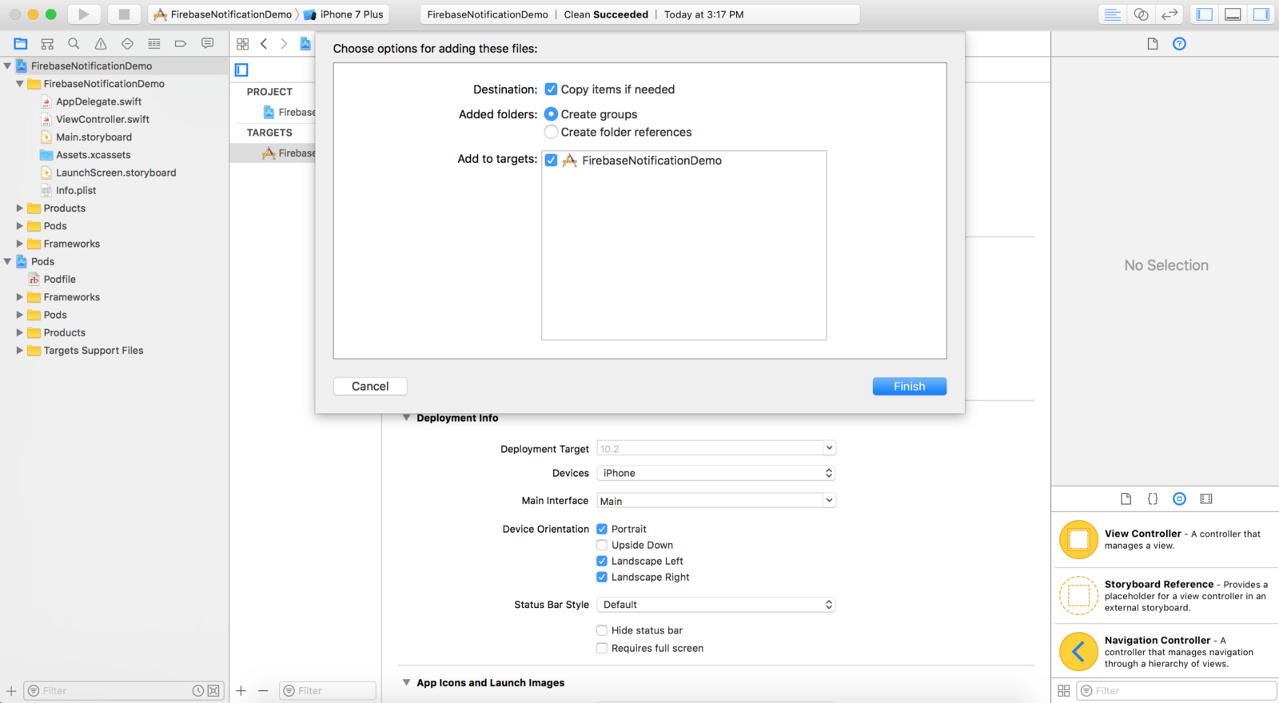Screen dimensions: 1279x703
Task: Show the File inspector icon
Action: [1153, 44]
